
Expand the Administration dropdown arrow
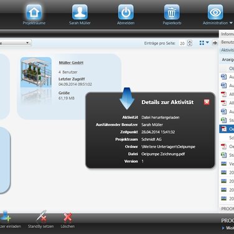click(x=231, y=23)
